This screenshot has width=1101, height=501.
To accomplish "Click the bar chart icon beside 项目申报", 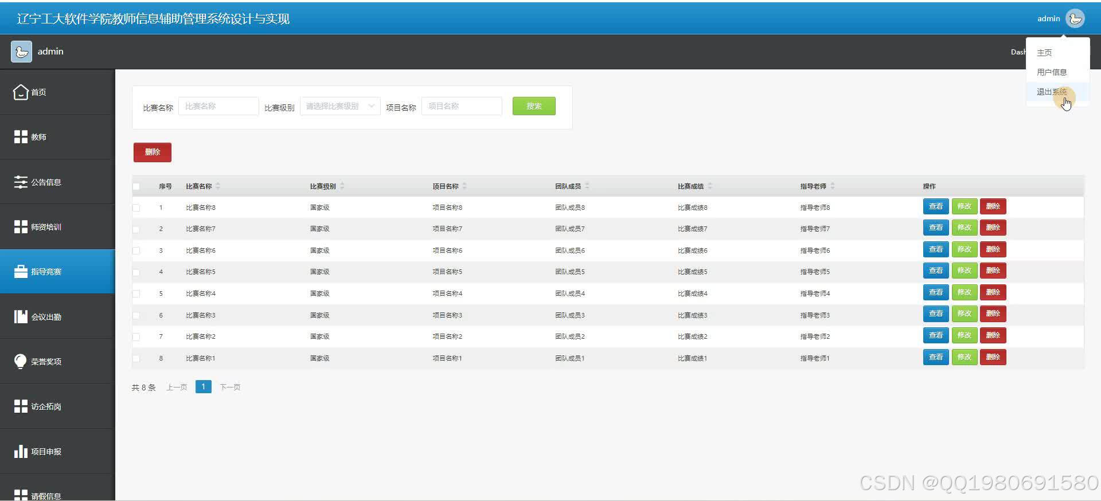I will point(21,451).
